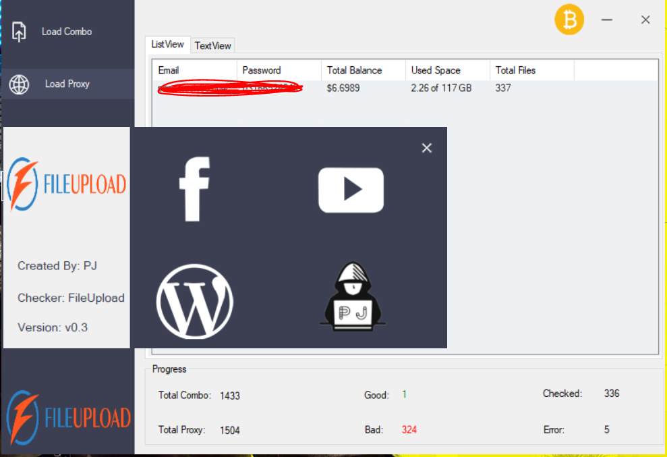Click the PJ hooded hacker icon
Viewport: 667px width, 457px height.
353,296
